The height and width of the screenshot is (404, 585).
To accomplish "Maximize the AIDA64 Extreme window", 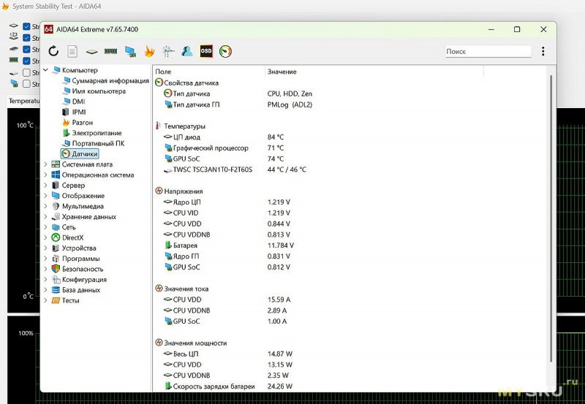I will [x=517, y=29].
